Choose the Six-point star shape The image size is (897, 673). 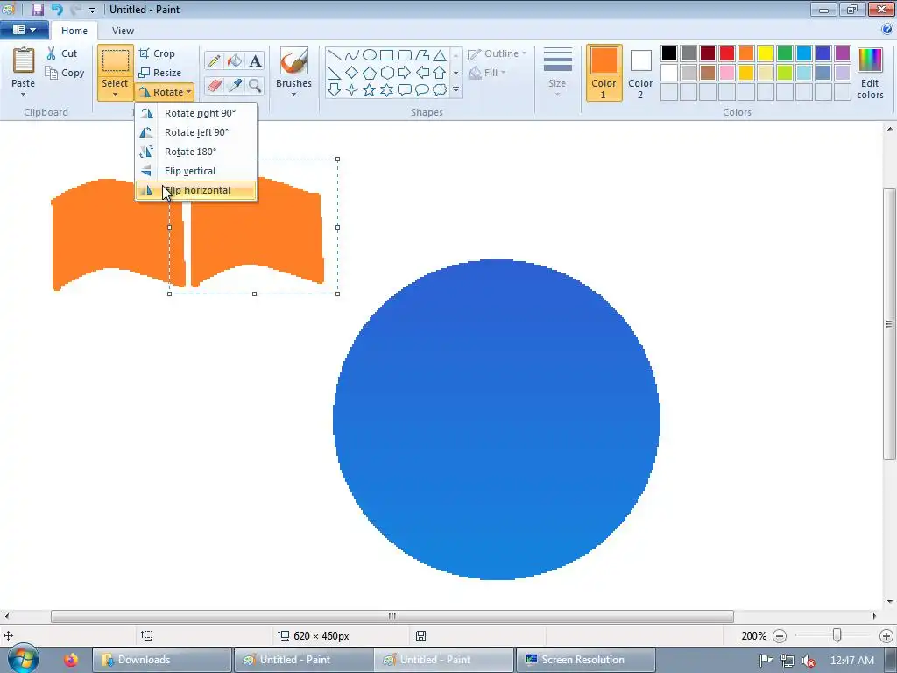[x=386, y=90]
